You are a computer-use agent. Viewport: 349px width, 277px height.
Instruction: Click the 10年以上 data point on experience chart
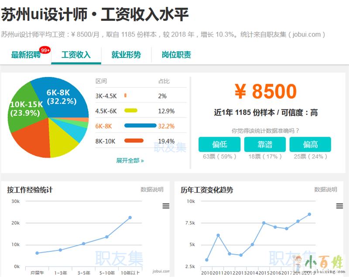(130, 217)
